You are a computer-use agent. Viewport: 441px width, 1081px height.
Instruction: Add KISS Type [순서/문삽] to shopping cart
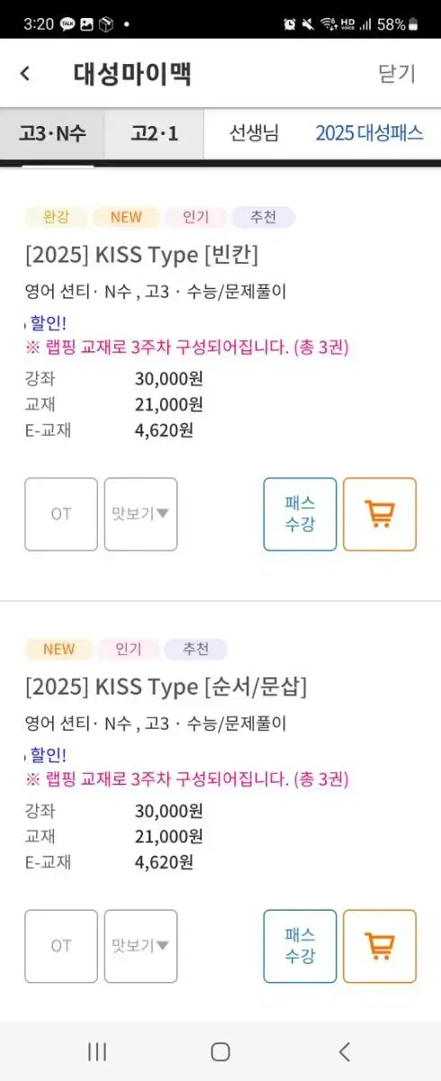coord(380,946)
